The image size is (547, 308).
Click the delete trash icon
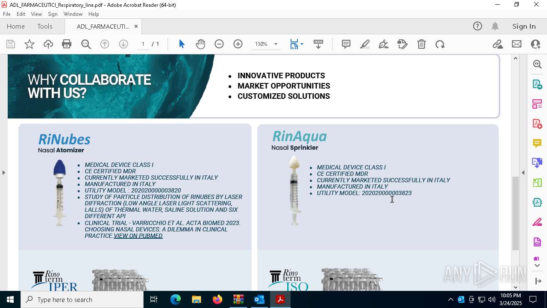click(421, 44)
